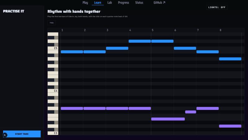Click the C3 piano key

pos(53,133)
